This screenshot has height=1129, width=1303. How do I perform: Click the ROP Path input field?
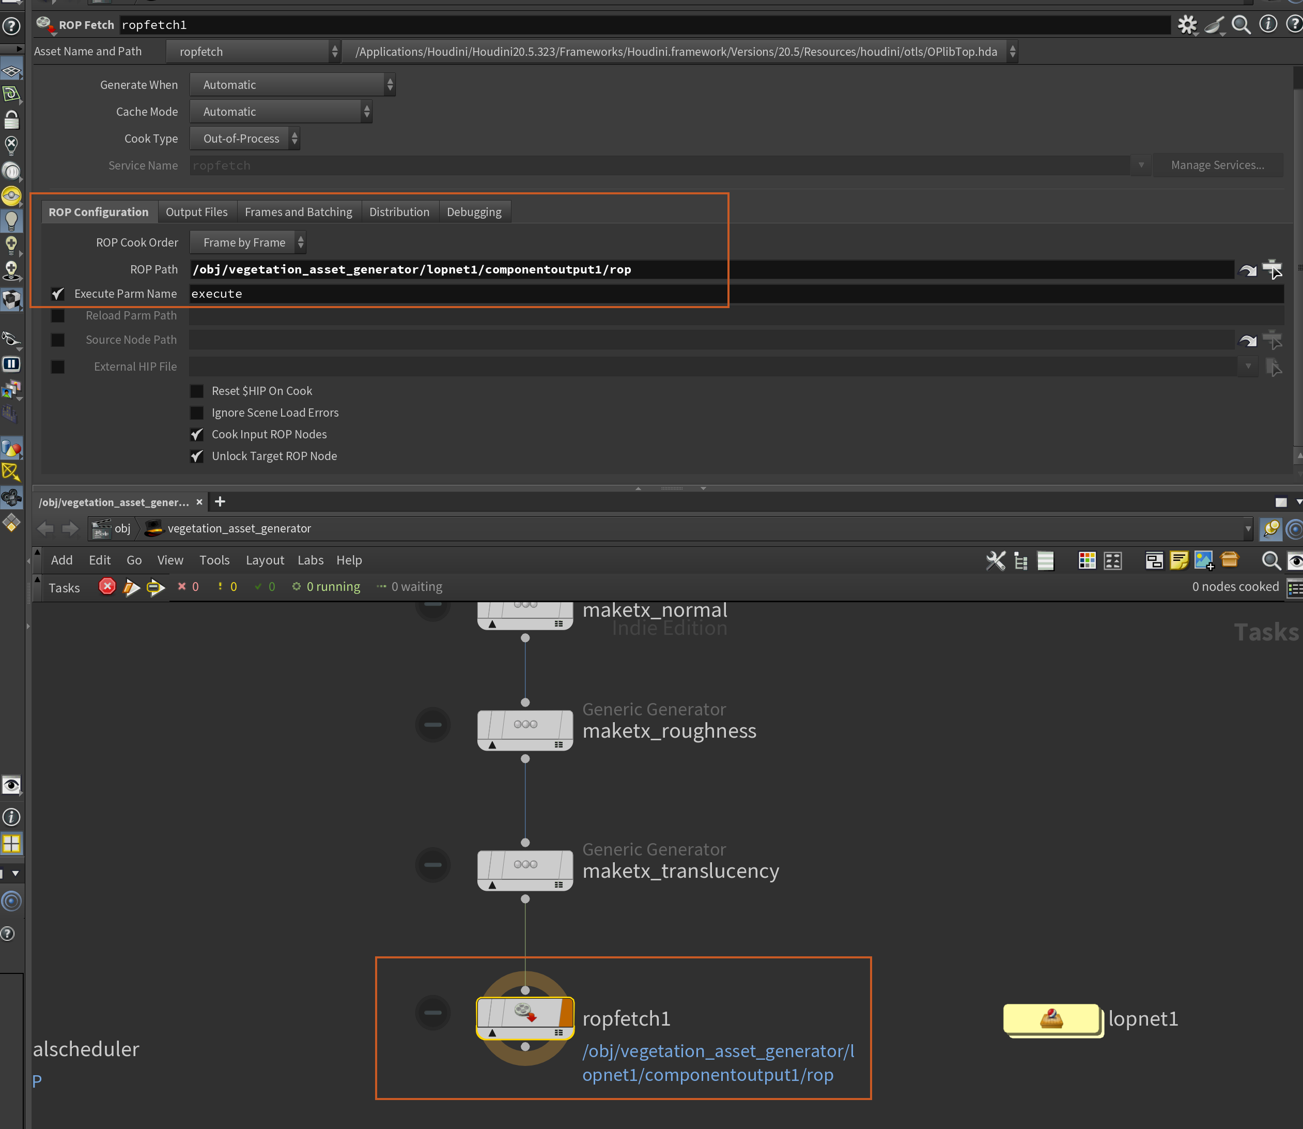click(693, 270)
